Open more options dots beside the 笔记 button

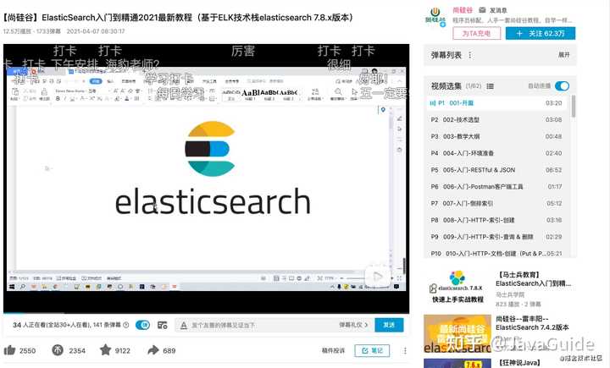pos(405,350)
